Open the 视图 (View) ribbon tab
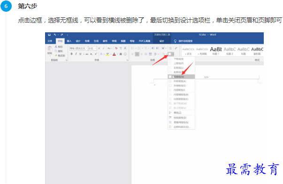This screenshot has height=184, width=283. click(123, 41)
